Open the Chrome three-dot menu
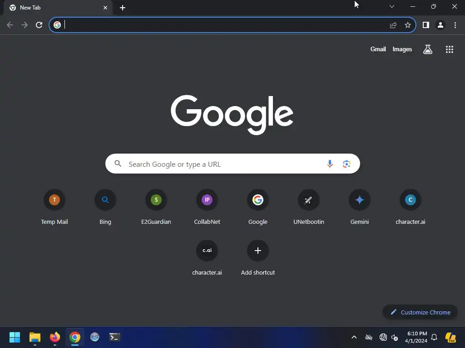The height and width of the screenshot is (348, 465). (455, 25)
